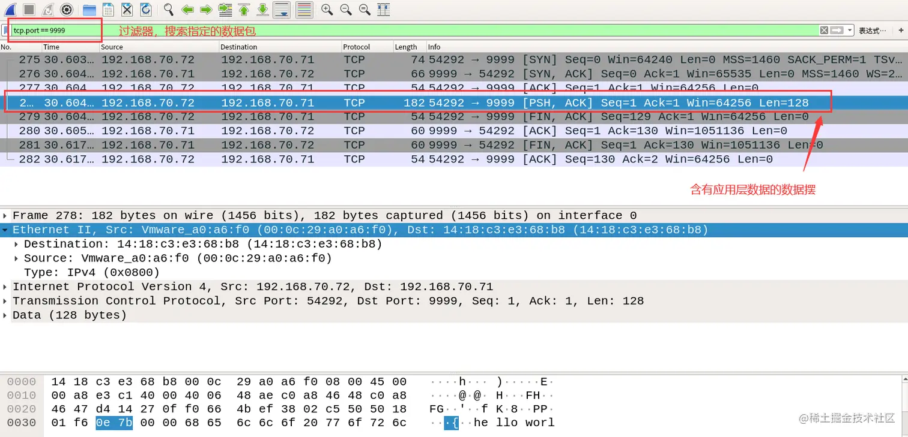Open a capture file via folder icon
This screenshot has width=908, height=437.
click(89, 10)
